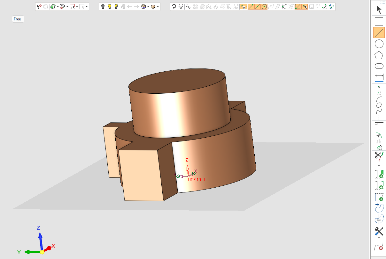
Task: Open the wrench and screwdriver tools icon
Action: click(379, 231)
